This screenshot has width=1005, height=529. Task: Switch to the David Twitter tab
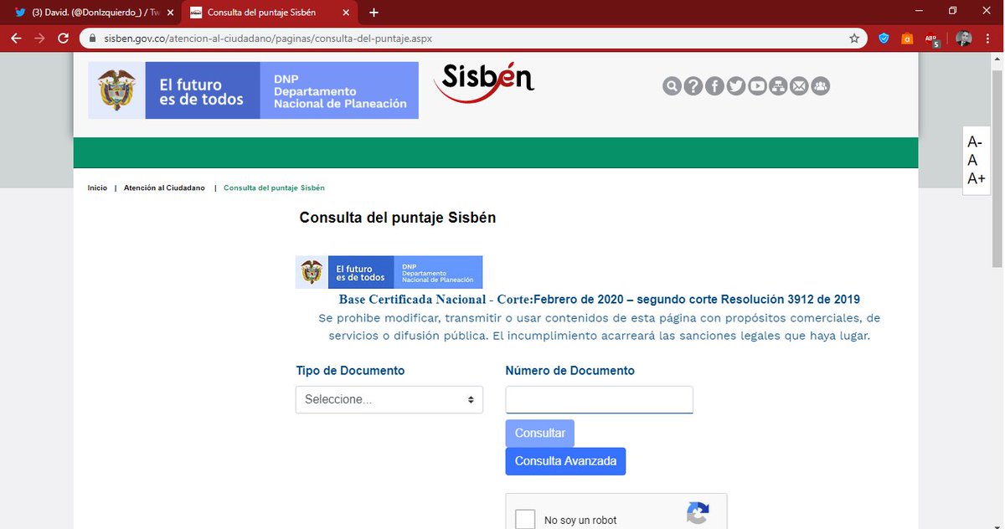click(x=95, y=13)
